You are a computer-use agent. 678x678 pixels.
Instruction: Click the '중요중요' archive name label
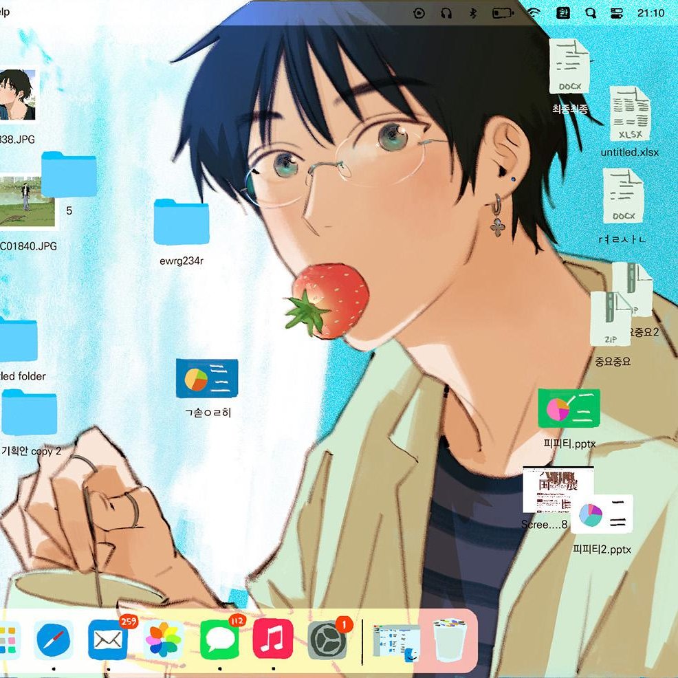pyautogui.click(x=613, y=361)
